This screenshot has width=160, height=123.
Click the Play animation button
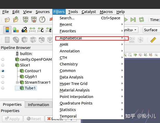tap(126, 20)
